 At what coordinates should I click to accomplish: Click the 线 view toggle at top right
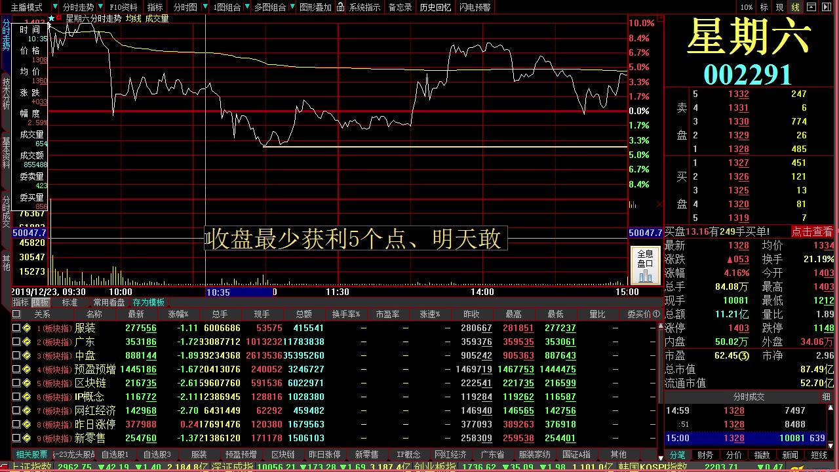796,7
